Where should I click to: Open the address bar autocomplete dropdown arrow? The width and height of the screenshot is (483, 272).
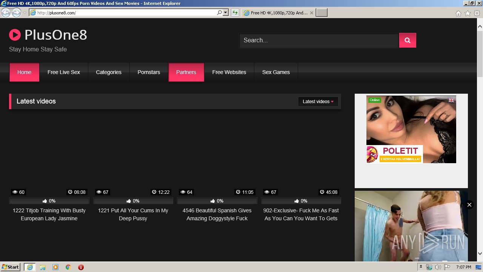[226, 12]
